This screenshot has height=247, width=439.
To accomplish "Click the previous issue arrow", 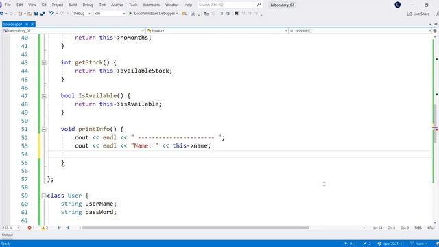I will click(59, 228).
